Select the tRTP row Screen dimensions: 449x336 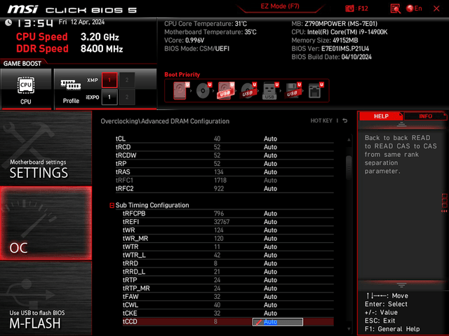click(x=228, y=280)
